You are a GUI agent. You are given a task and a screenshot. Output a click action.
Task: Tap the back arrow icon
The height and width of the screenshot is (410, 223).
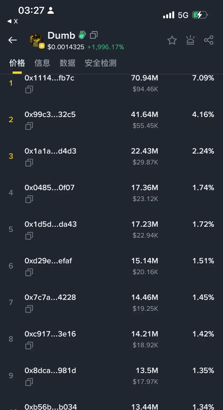coord(13,40)
